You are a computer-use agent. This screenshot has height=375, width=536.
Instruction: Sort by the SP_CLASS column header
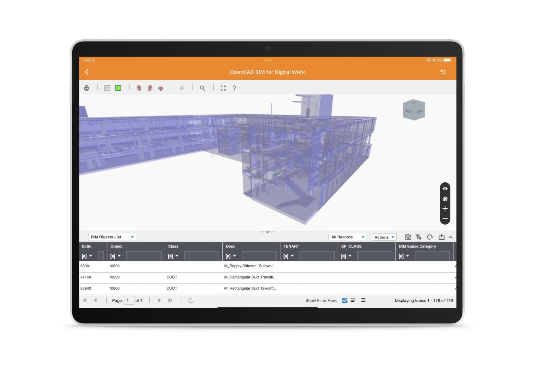click(x=351, y=247)
